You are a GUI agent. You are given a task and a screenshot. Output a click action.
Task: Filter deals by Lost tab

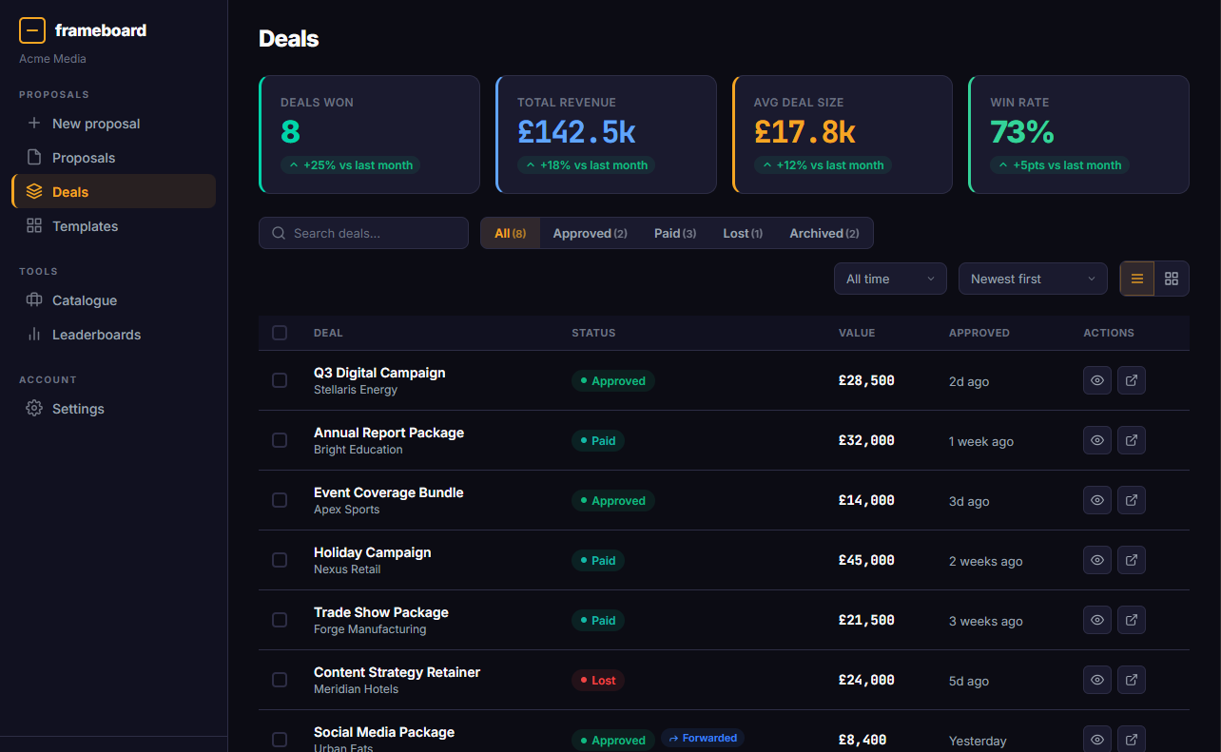tap(743, 233)
